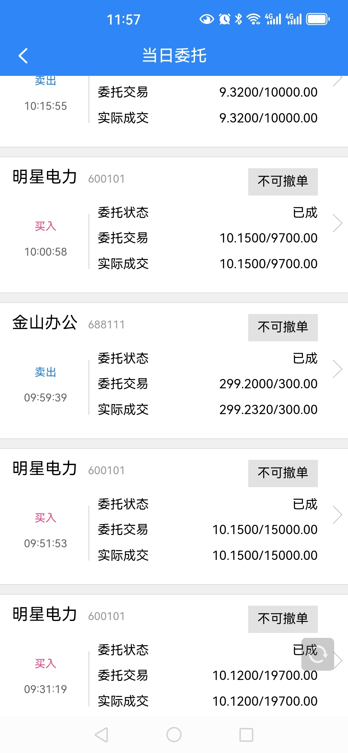This screenshot has width=348, height=753.
Task: Tap the alarm clock status icon
Action: click(x=225, y=19)
